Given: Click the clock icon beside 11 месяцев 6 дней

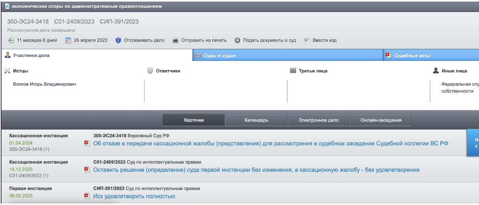Looking at the screenshot, I should (x=11, y=40).
